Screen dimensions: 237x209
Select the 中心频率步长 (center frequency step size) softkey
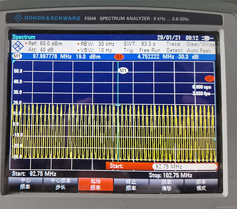[x=60, y=184]
